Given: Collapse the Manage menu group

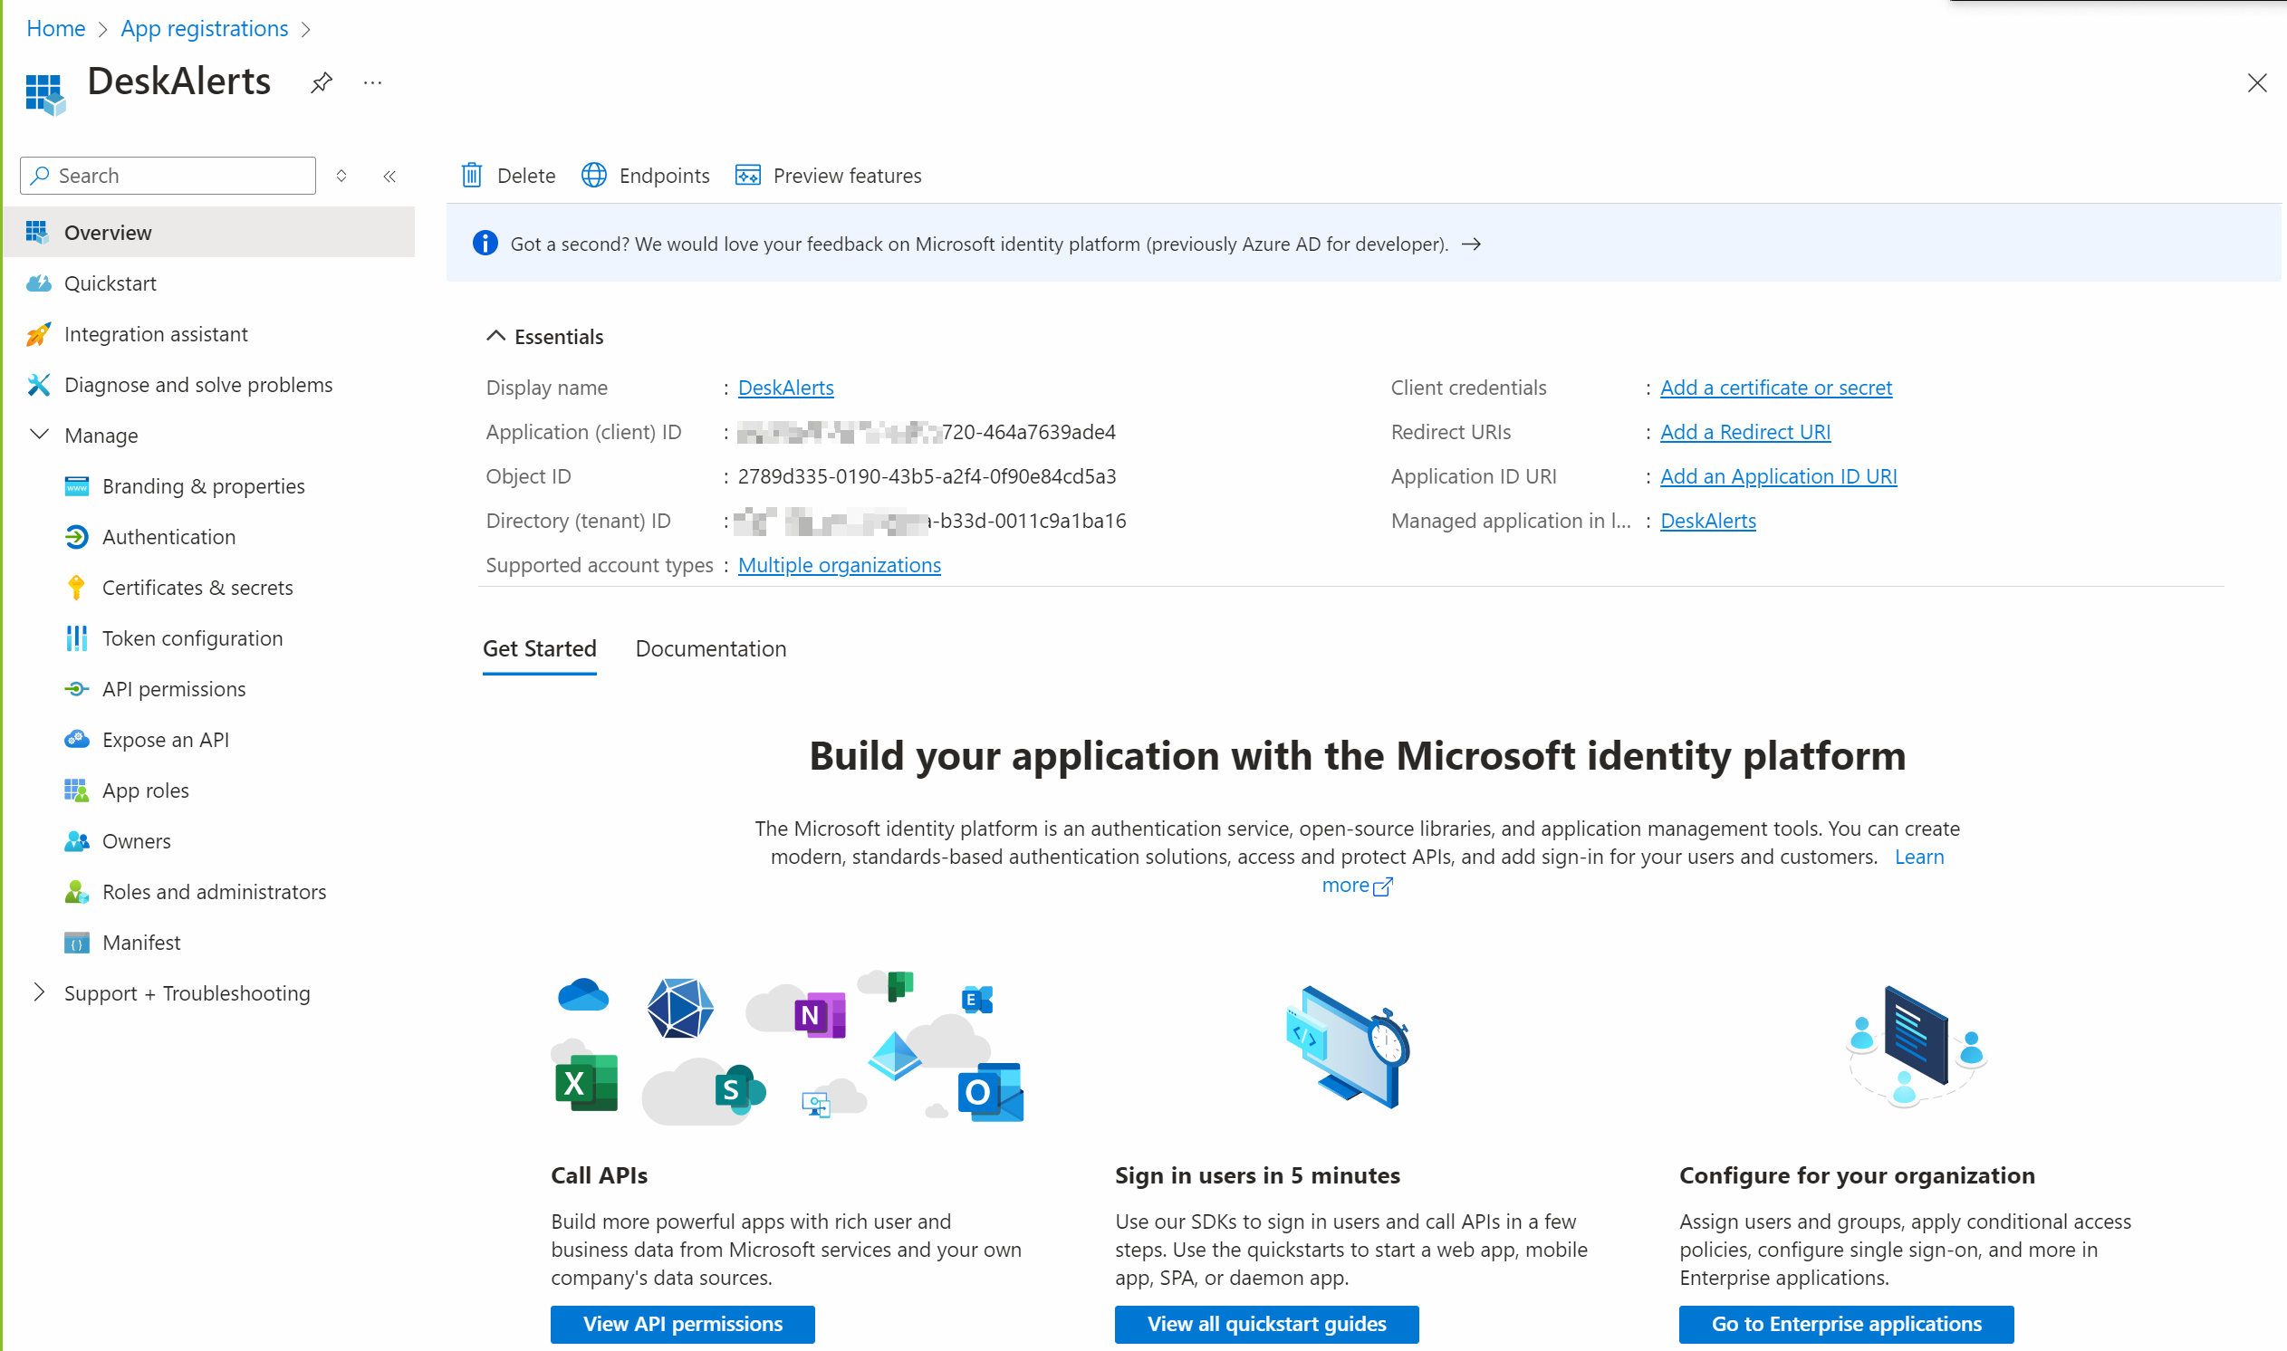Looking at the screenshot, I should pyautogui.click(x=39, y=435).
